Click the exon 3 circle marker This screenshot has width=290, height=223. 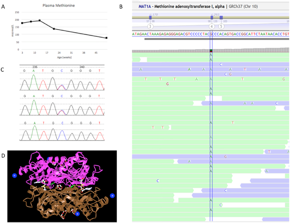point(150,26)
